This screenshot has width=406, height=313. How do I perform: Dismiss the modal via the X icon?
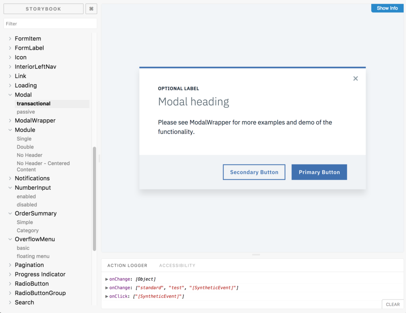[355, 78]
